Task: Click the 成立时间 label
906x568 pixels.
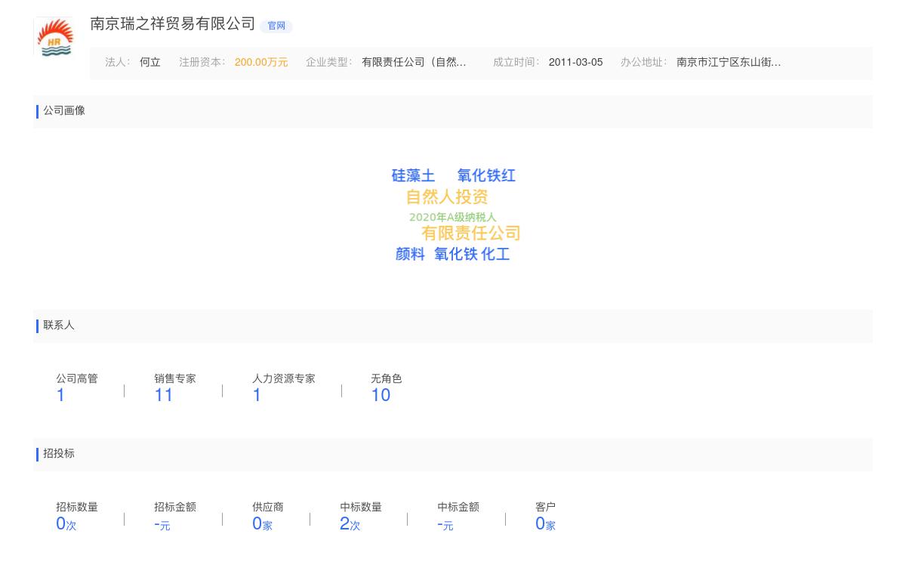Action: (516, 63)
